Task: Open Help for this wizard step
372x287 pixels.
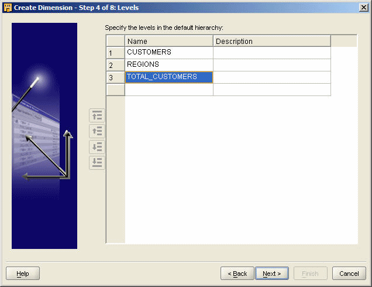Action: click(22, 274)
